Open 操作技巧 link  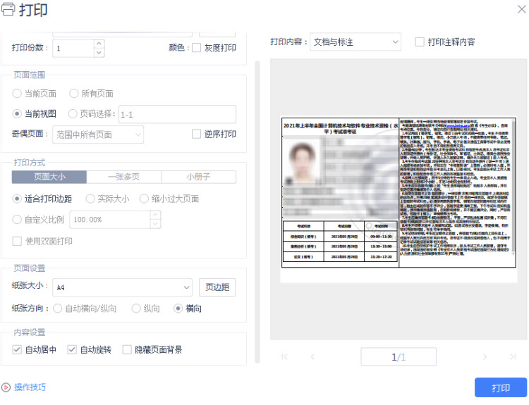click(x=30, y=387)
